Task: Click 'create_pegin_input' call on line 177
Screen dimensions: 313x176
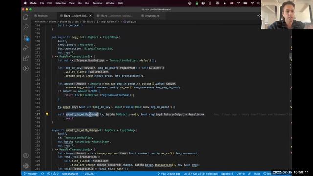Action: point(79,76)
